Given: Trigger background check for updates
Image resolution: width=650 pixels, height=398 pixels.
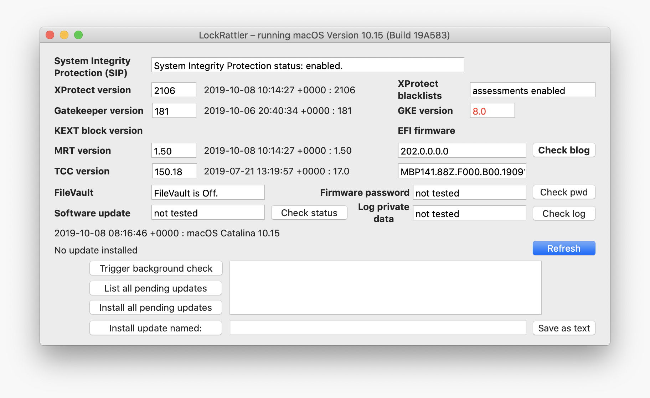Looking at the screenshot, I should point(156,268).
